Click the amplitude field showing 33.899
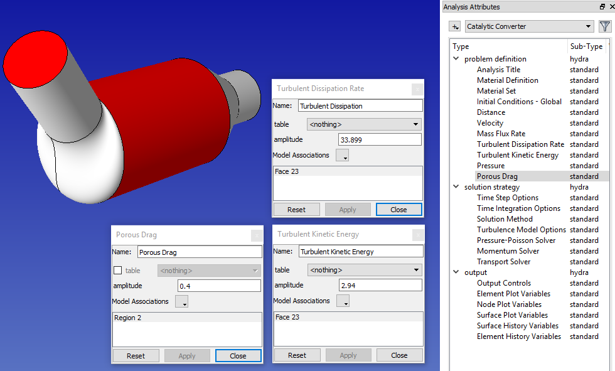This screenshot has width=615, height=371. click(380, 139)
